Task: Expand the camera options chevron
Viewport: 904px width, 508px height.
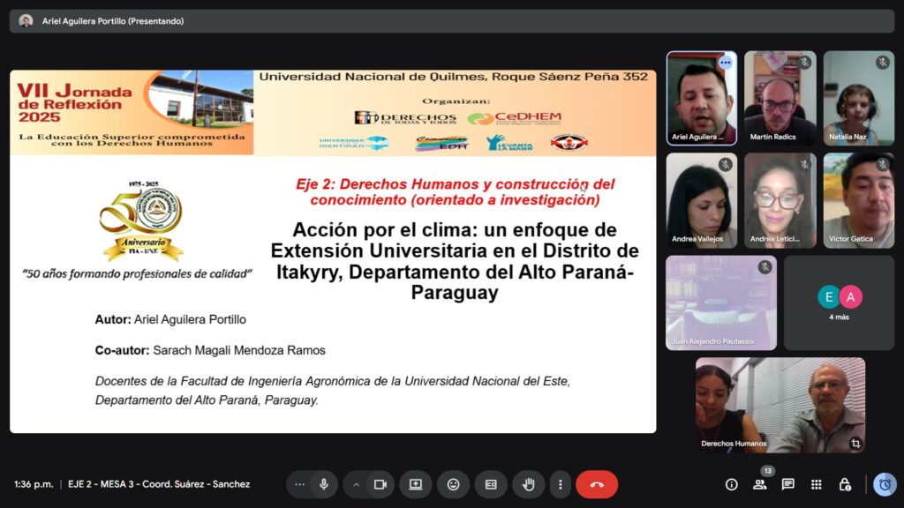Action: [356, 484]
